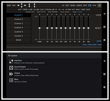Open Output settings

pos(54,74)
